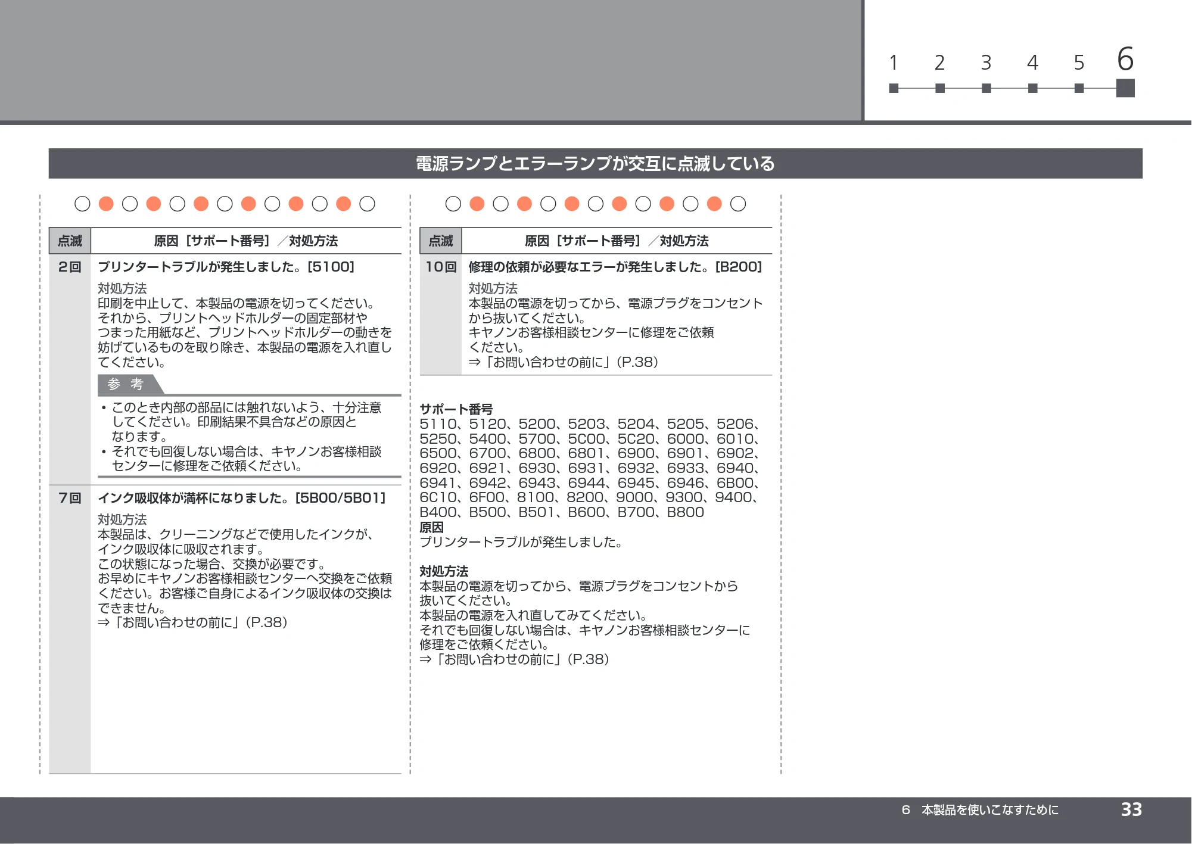
Task: Click chapter number 3 in the progress indicator
Action: pos(986,63)
